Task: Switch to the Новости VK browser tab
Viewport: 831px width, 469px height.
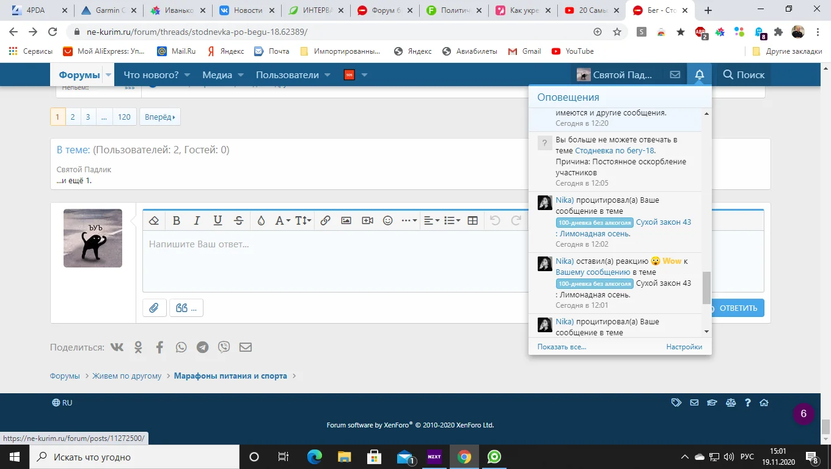Action: [247, 10]
